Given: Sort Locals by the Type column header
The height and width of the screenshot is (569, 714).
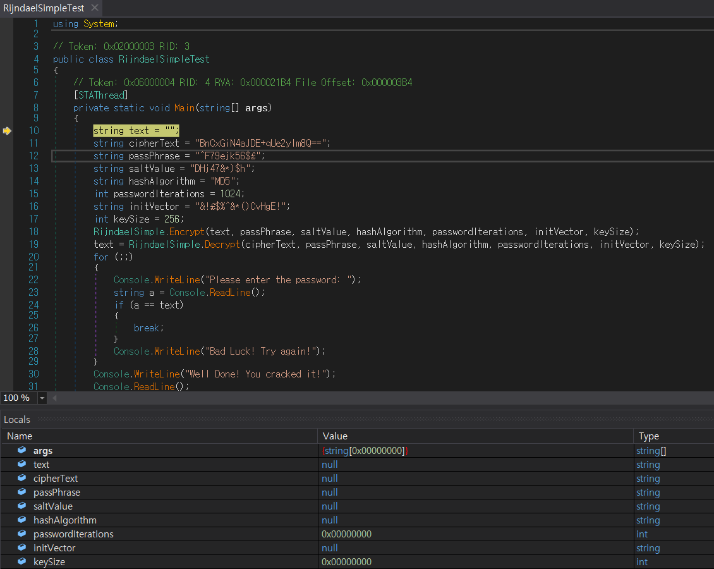Looking at the screenshot, I should click(x=674, y=436).
